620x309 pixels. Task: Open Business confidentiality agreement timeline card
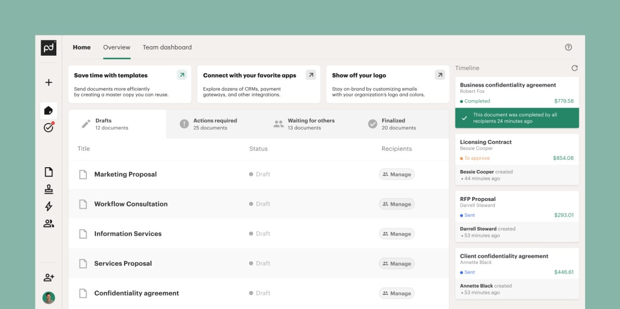tap(517, 102)
